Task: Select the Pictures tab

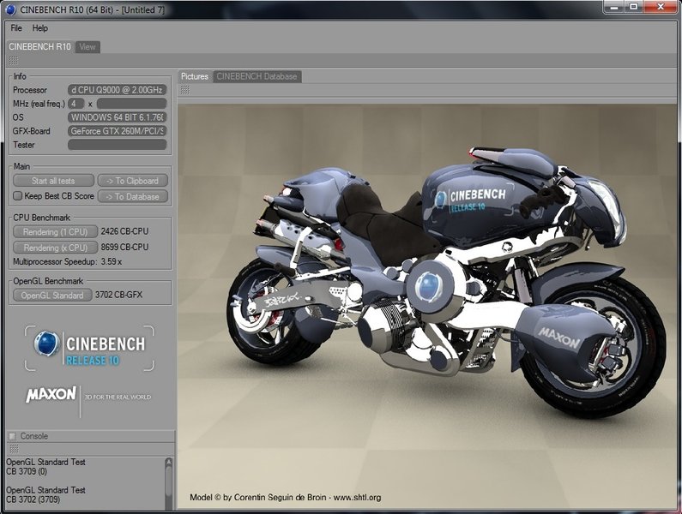Action: pos(195,76)
